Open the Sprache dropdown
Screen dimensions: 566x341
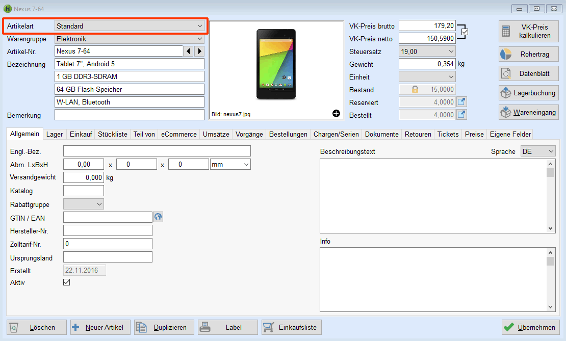point(538,151)
